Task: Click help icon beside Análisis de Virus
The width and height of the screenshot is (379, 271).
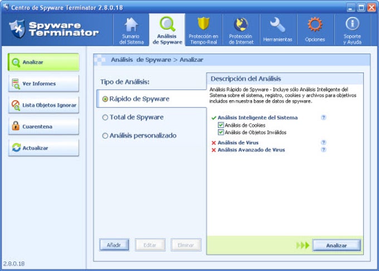Action: (x=323, y=142)
